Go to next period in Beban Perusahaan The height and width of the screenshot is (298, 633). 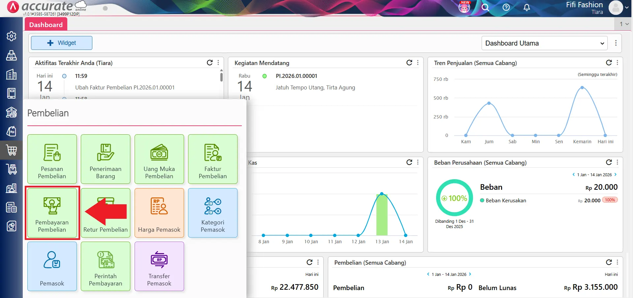[x=616, y=175]
